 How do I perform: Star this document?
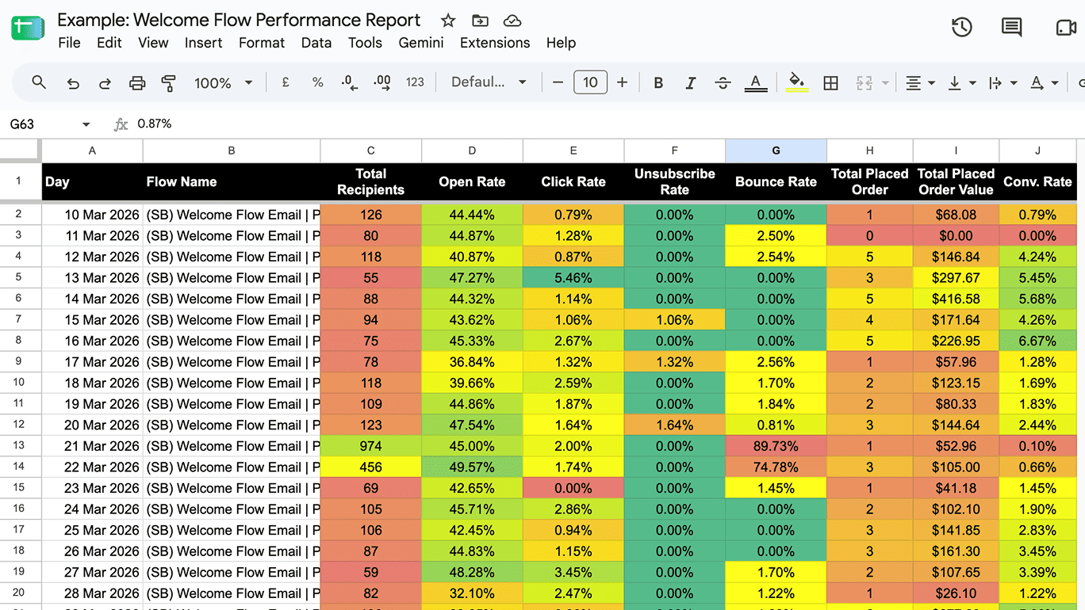click(x=448, y=21)
